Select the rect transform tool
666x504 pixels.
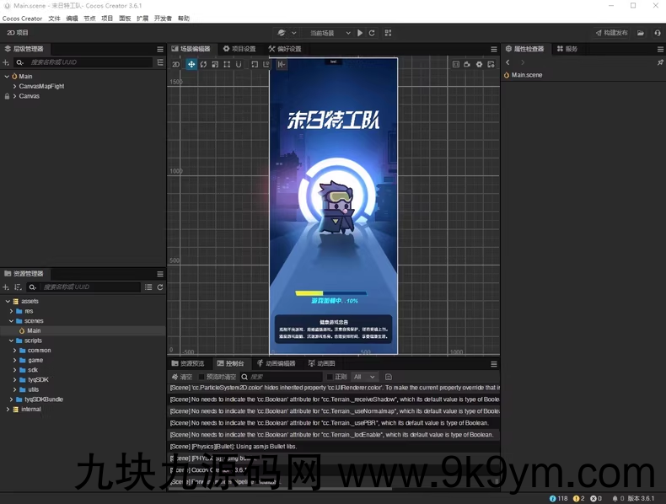coord(227,64)
